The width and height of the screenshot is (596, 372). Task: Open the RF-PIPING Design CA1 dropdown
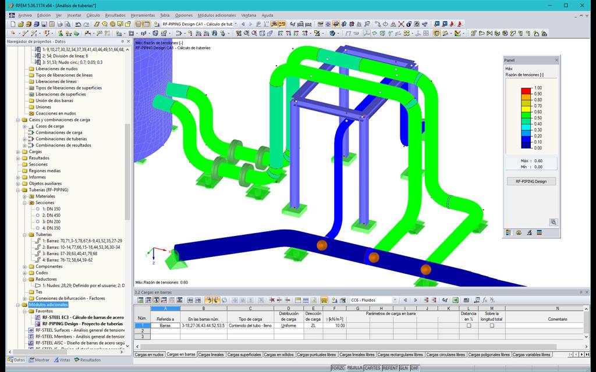[236, 24]
